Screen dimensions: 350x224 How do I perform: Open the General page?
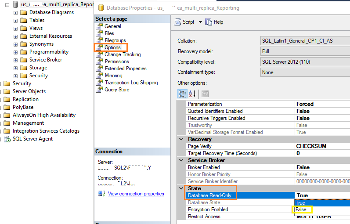click(113, 26)
